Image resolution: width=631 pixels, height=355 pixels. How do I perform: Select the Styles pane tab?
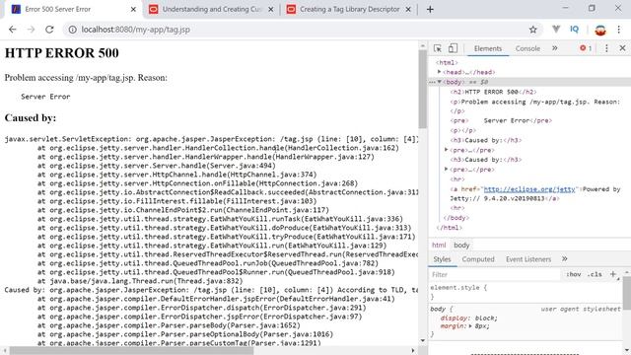[x=442, y=259]
